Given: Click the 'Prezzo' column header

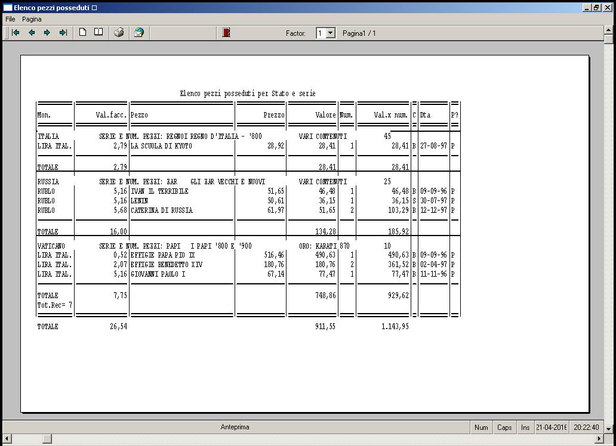Looking at the screenshot, I should point(274,115).
